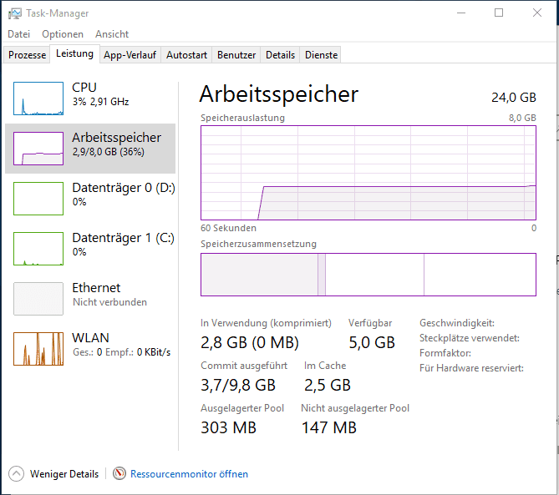
Task: Switch to the Prozesse tab
Action: 27,55
